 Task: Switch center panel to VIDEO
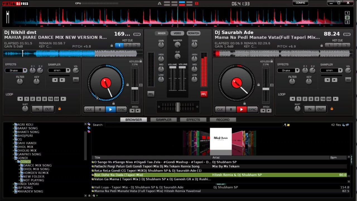177,33
